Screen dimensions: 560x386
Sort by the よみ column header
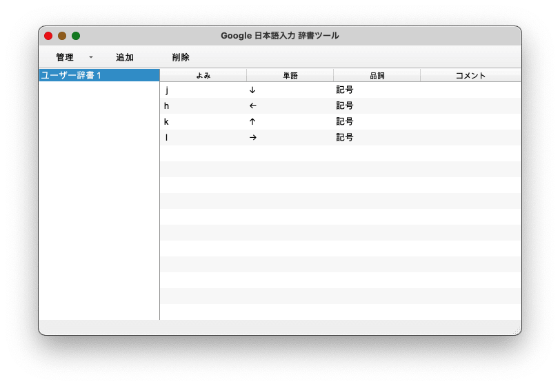(203, 75)
